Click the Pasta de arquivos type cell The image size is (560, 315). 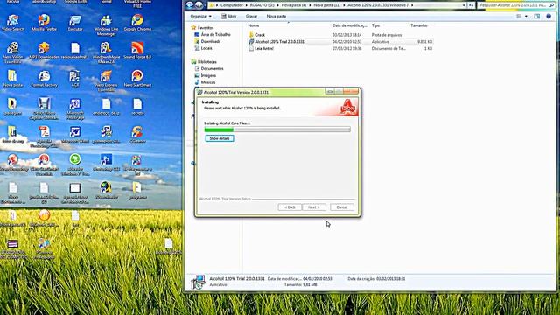(x=387, y=35)
